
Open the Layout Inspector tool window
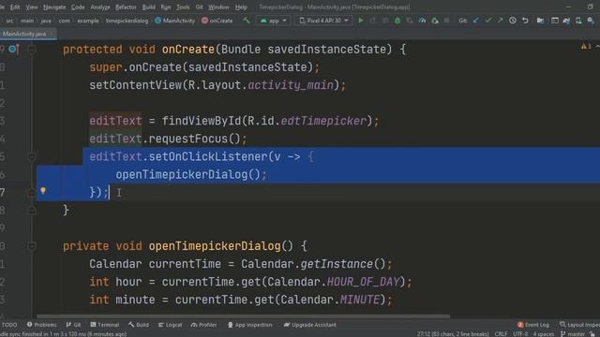[x=579, y=325]
